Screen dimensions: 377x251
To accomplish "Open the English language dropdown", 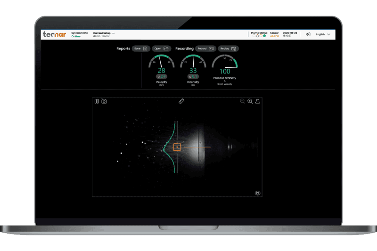I will tap(323, 34).
